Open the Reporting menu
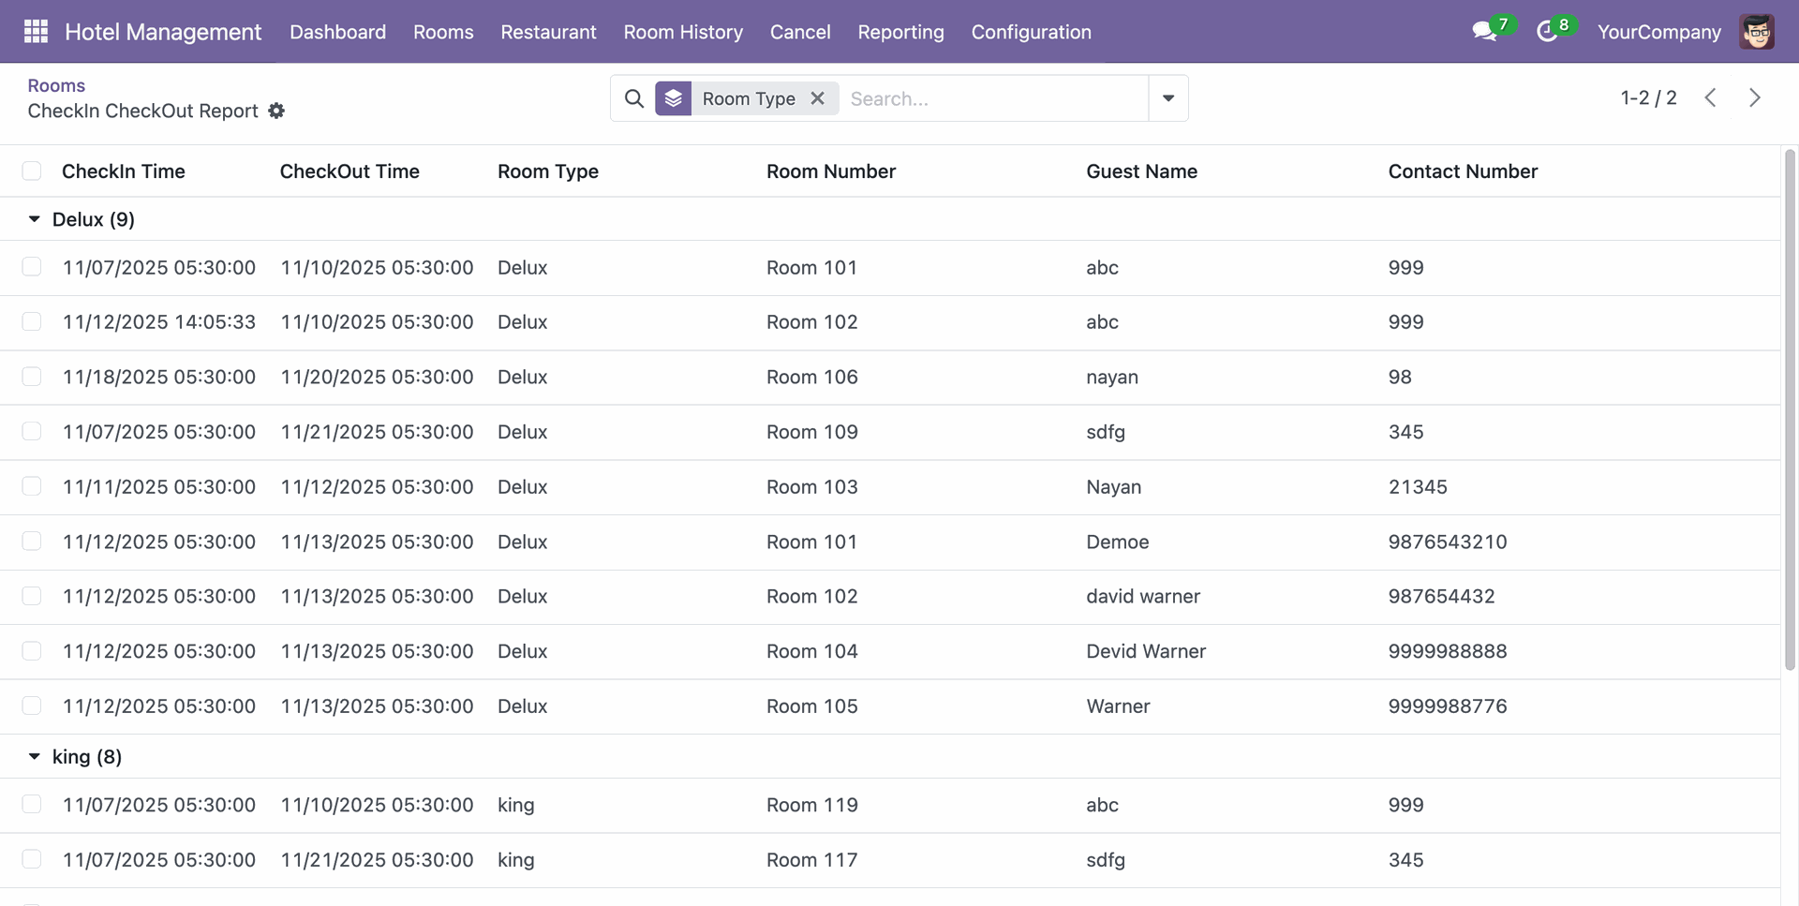Viewport: 1799px width, 906px height. point(900,32)
